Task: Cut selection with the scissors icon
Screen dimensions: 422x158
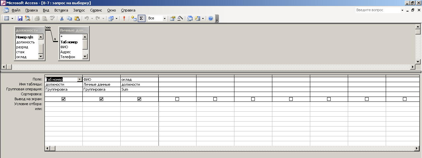Action: coord(62,18)
